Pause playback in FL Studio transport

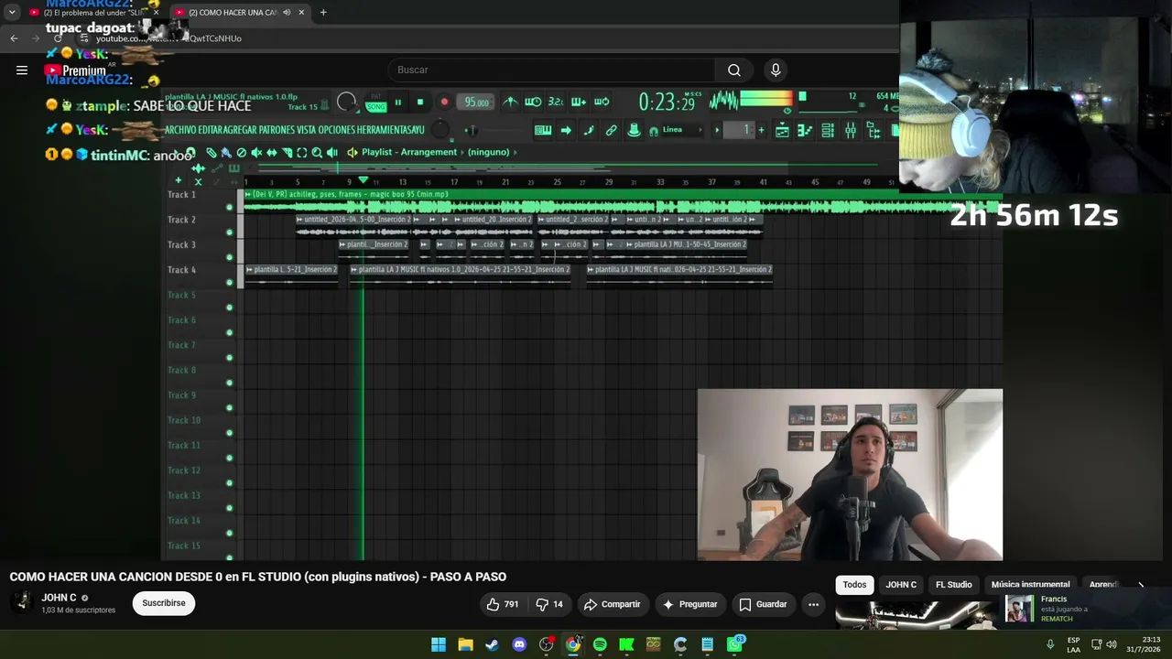point(398,103)
